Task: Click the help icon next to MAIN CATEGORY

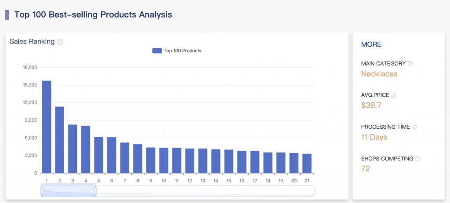Action: click(410, 64)
